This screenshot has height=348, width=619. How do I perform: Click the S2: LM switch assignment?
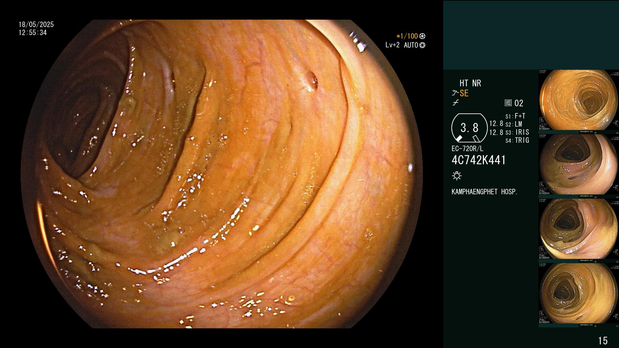[x=514, y=124]
